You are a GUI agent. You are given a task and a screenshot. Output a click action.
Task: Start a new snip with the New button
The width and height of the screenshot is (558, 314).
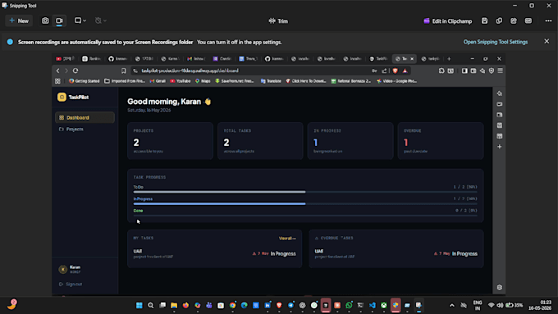pos(19,20)
